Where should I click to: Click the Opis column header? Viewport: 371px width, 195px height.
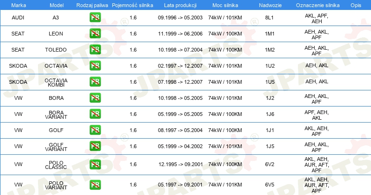356,5
